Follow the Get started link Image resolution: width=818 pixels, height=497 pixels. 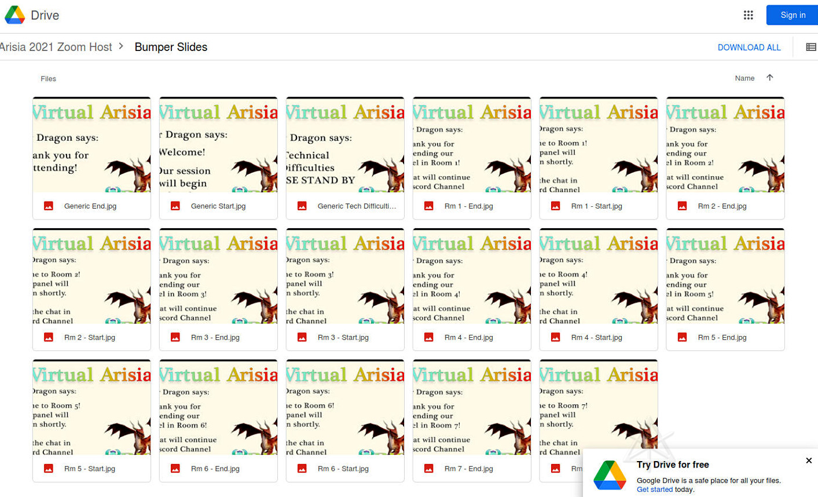tap(654, 489)
